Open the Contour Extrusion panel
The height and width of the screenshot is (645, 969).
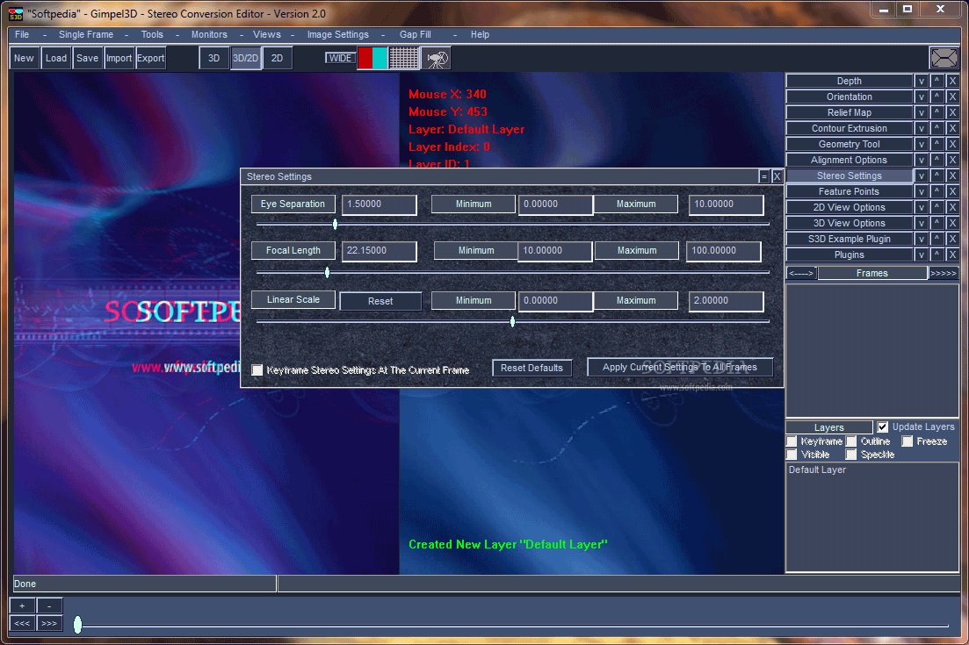point(850,128)
